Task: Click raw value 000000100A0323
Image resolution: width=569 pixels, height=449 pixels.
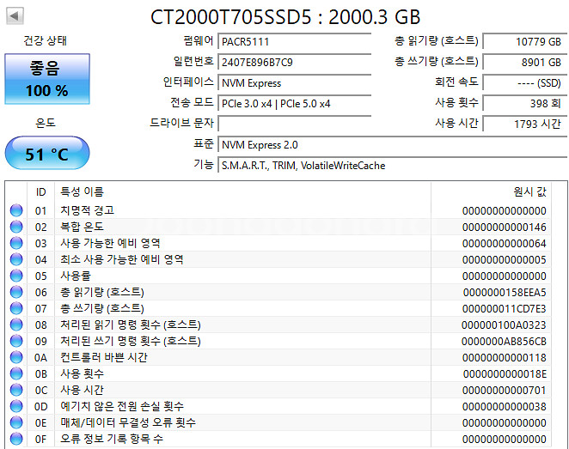Action: point(504,325)
